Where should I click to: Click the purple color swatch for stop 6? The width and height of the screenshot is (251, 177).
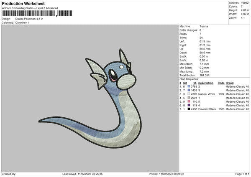[189, 105]
